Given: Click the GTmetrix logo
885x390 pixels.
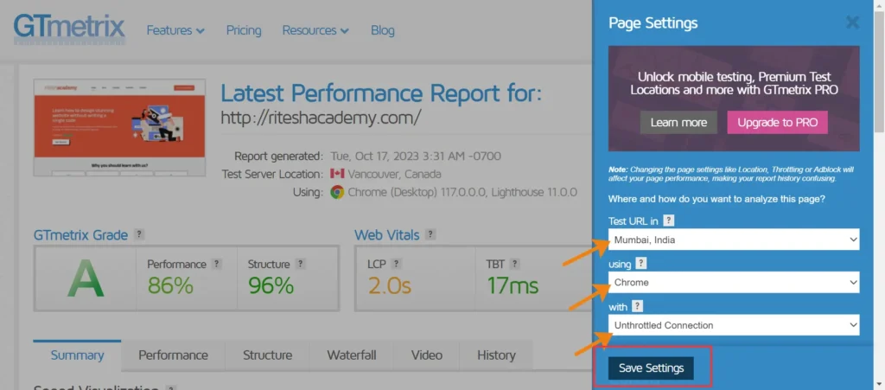Looking at the screenshot, I should 69,29.
